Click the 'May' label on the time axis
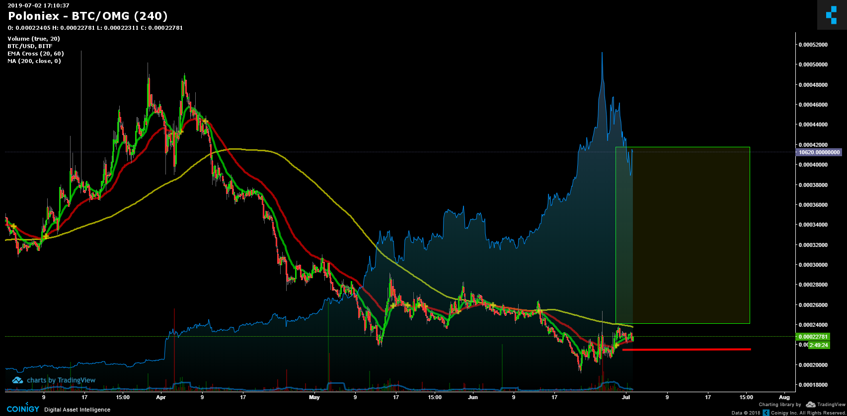Viewport: 847px width, 416px height. [x=314, y=397]
